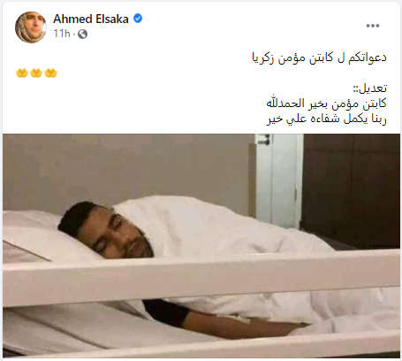The image size is (402, 361).
Task: Click the white bed rail in photo
Action: click(201, 277)
